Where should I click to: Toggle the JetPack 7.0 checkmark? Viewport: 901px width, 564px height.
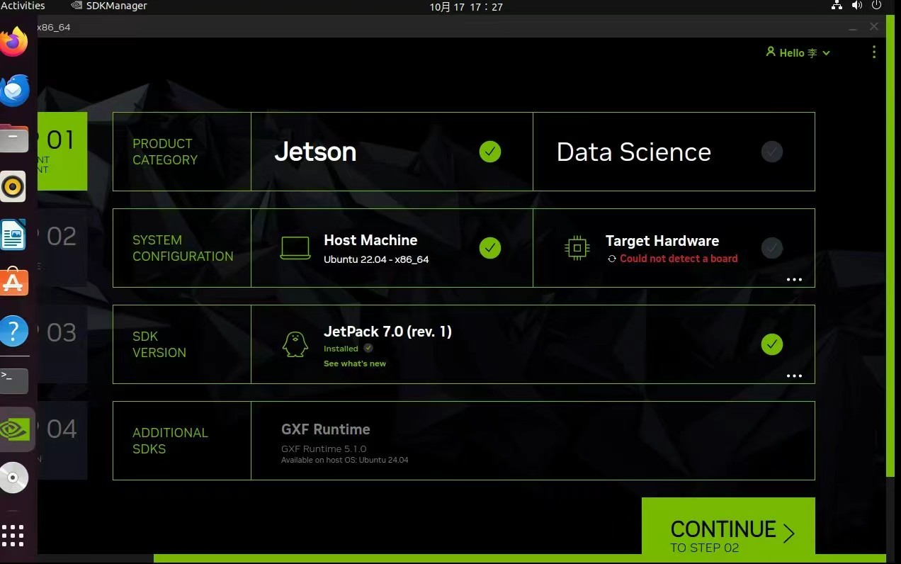click(772, 344)
